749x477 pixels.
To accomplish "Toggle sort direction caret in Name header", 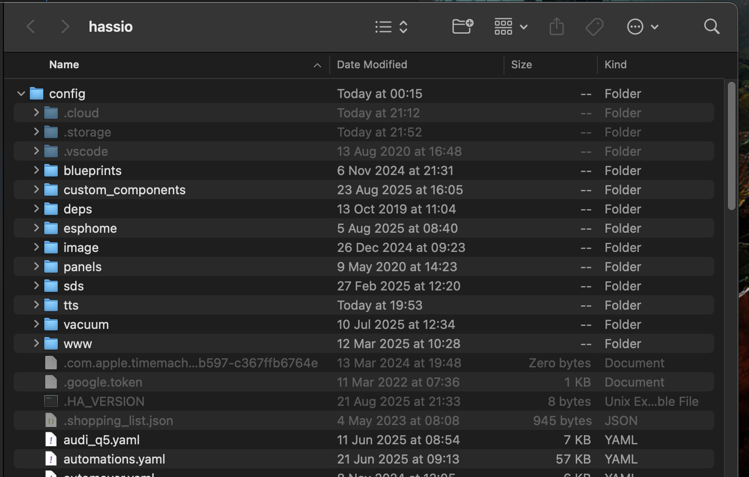I will pyautogui.click(x=317, y=65).
